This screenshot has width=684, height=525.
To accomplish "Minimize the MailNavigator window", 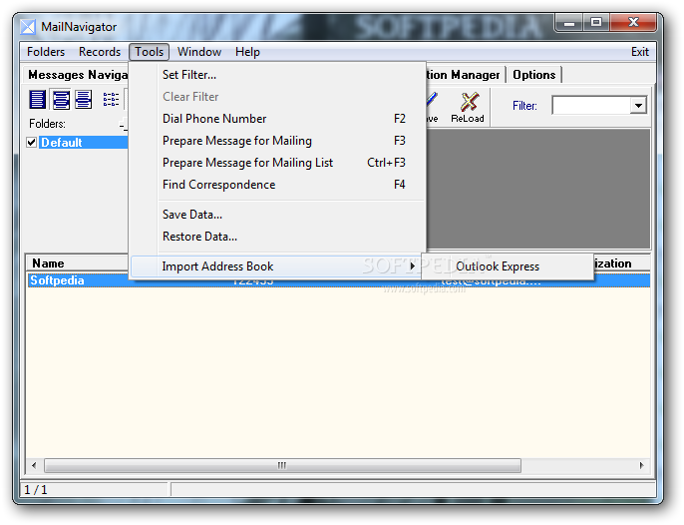I will (568, 23).
